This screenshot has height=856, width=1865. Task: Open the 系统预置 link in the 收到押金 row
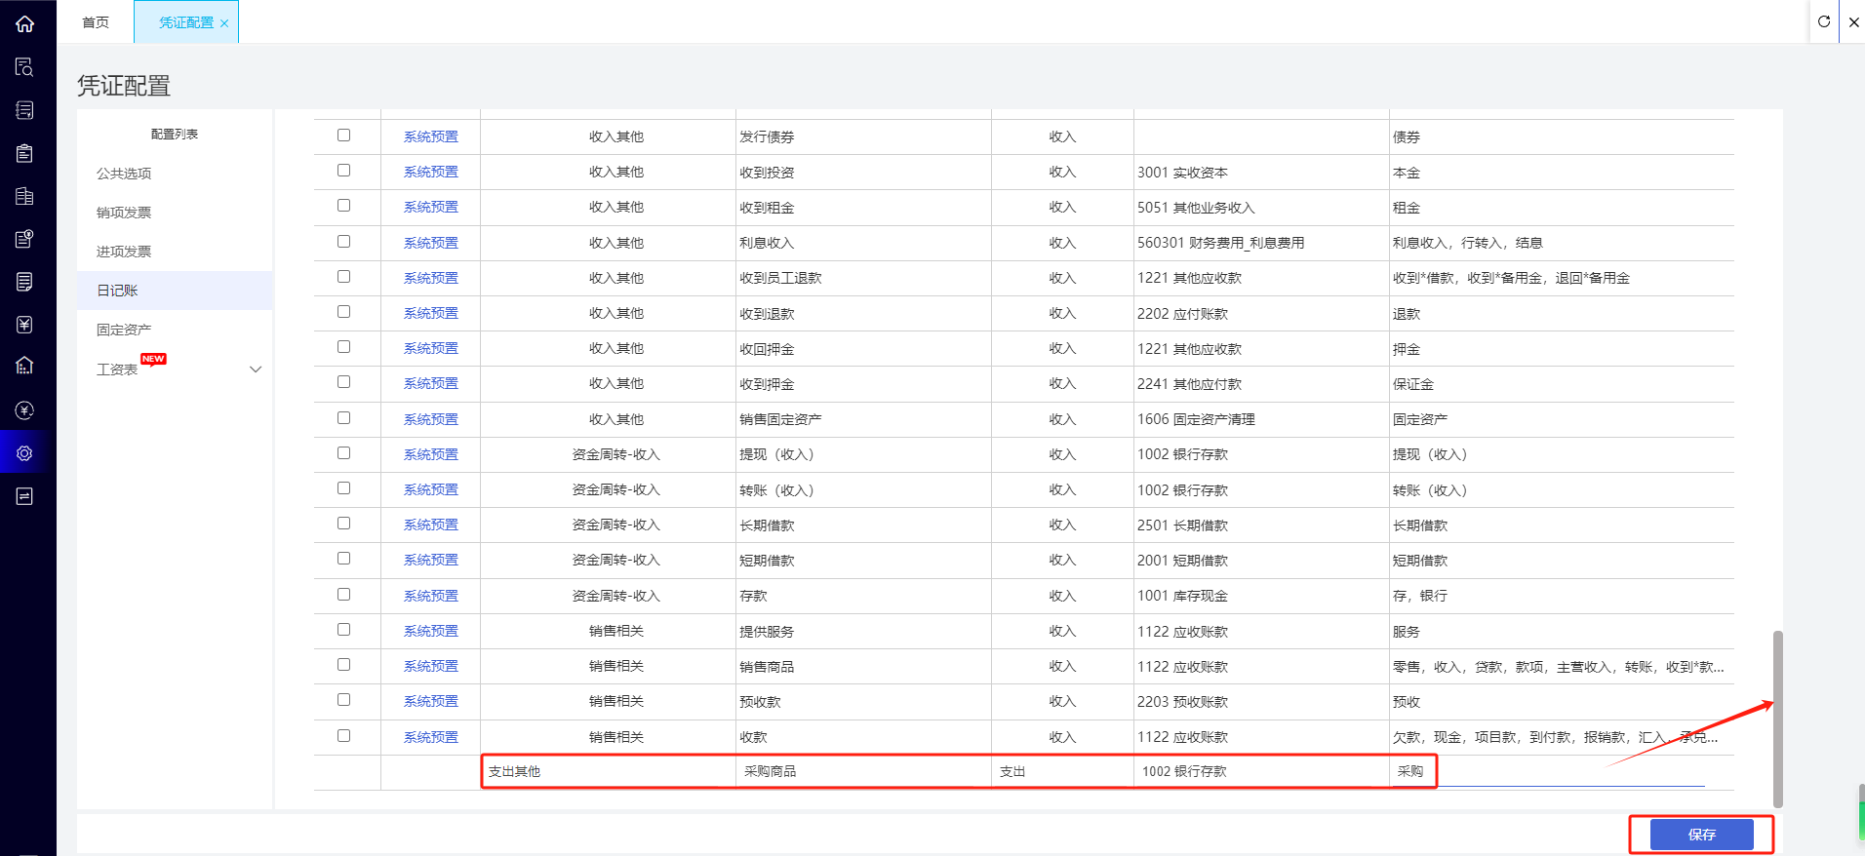pos(430,383)
